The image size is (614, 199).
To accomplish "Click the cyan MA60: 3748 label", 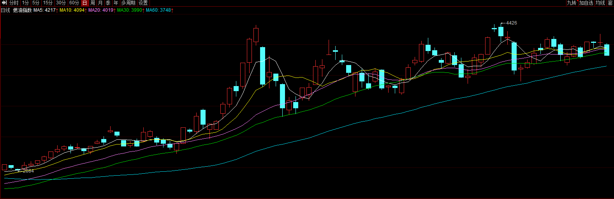I will (x=160, y=10).
